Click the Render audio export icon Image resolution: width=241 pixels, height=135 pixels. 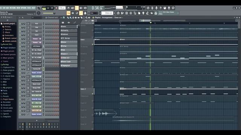pyautogui.click(x=169, y=8)
